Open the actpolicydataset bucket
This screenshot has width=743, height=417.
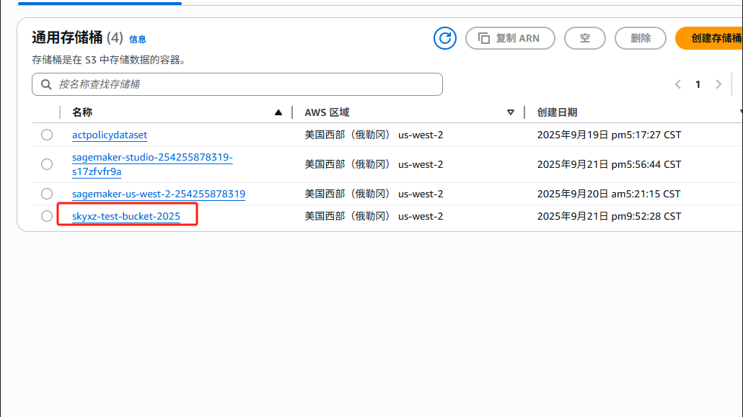[x=110, y=135]
